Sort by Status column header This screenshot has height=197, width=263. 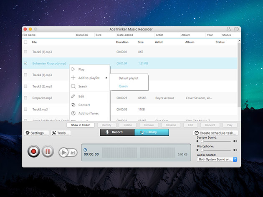(x=220, y=42)
